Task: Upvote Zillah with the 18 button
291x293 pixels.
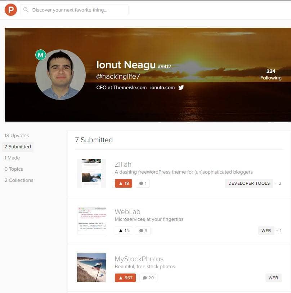Action: [x=124, y=183]
